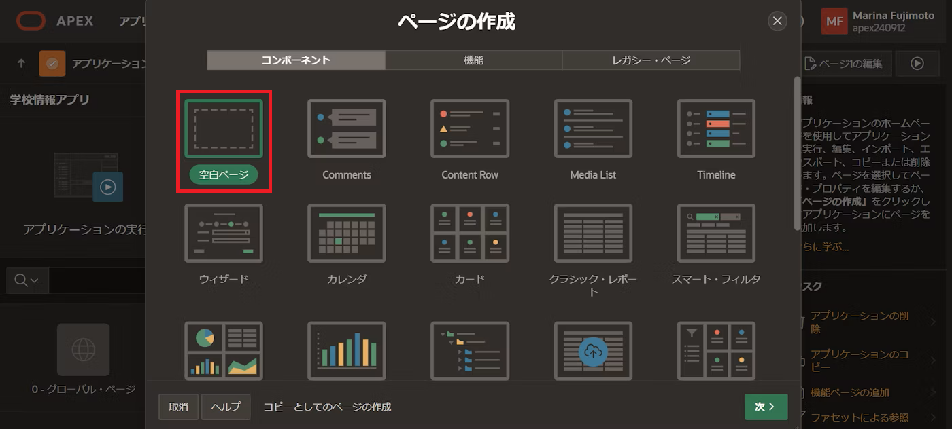Screen dimensions: 952x429
Task: Select the クラシック・レポート page icon
Action: click(x=593, y=233)
